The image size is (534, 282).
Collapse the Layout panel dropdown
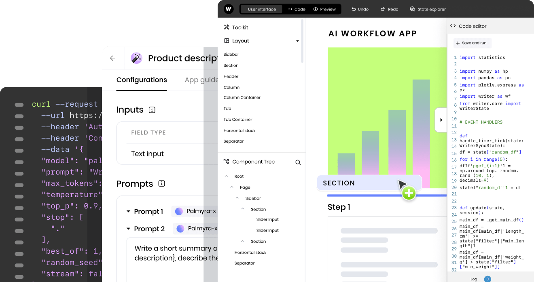pos(297,41)
